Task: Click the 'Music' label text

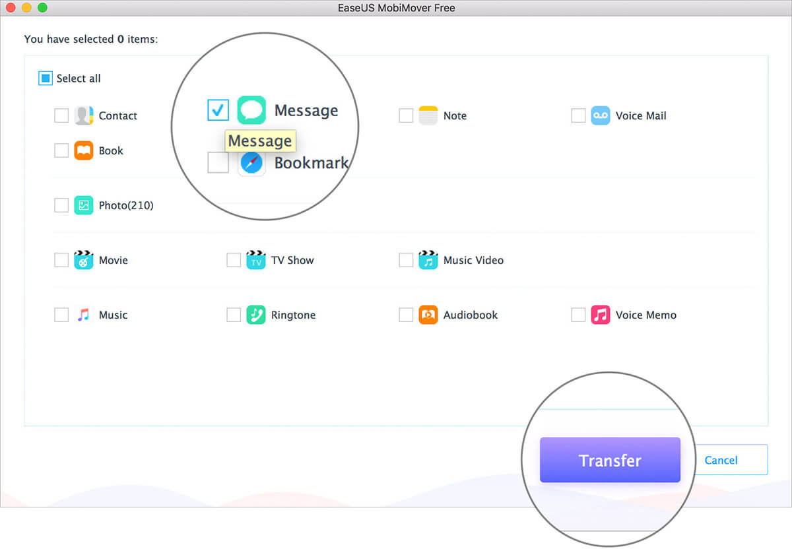Action: [x=113, y=315]
